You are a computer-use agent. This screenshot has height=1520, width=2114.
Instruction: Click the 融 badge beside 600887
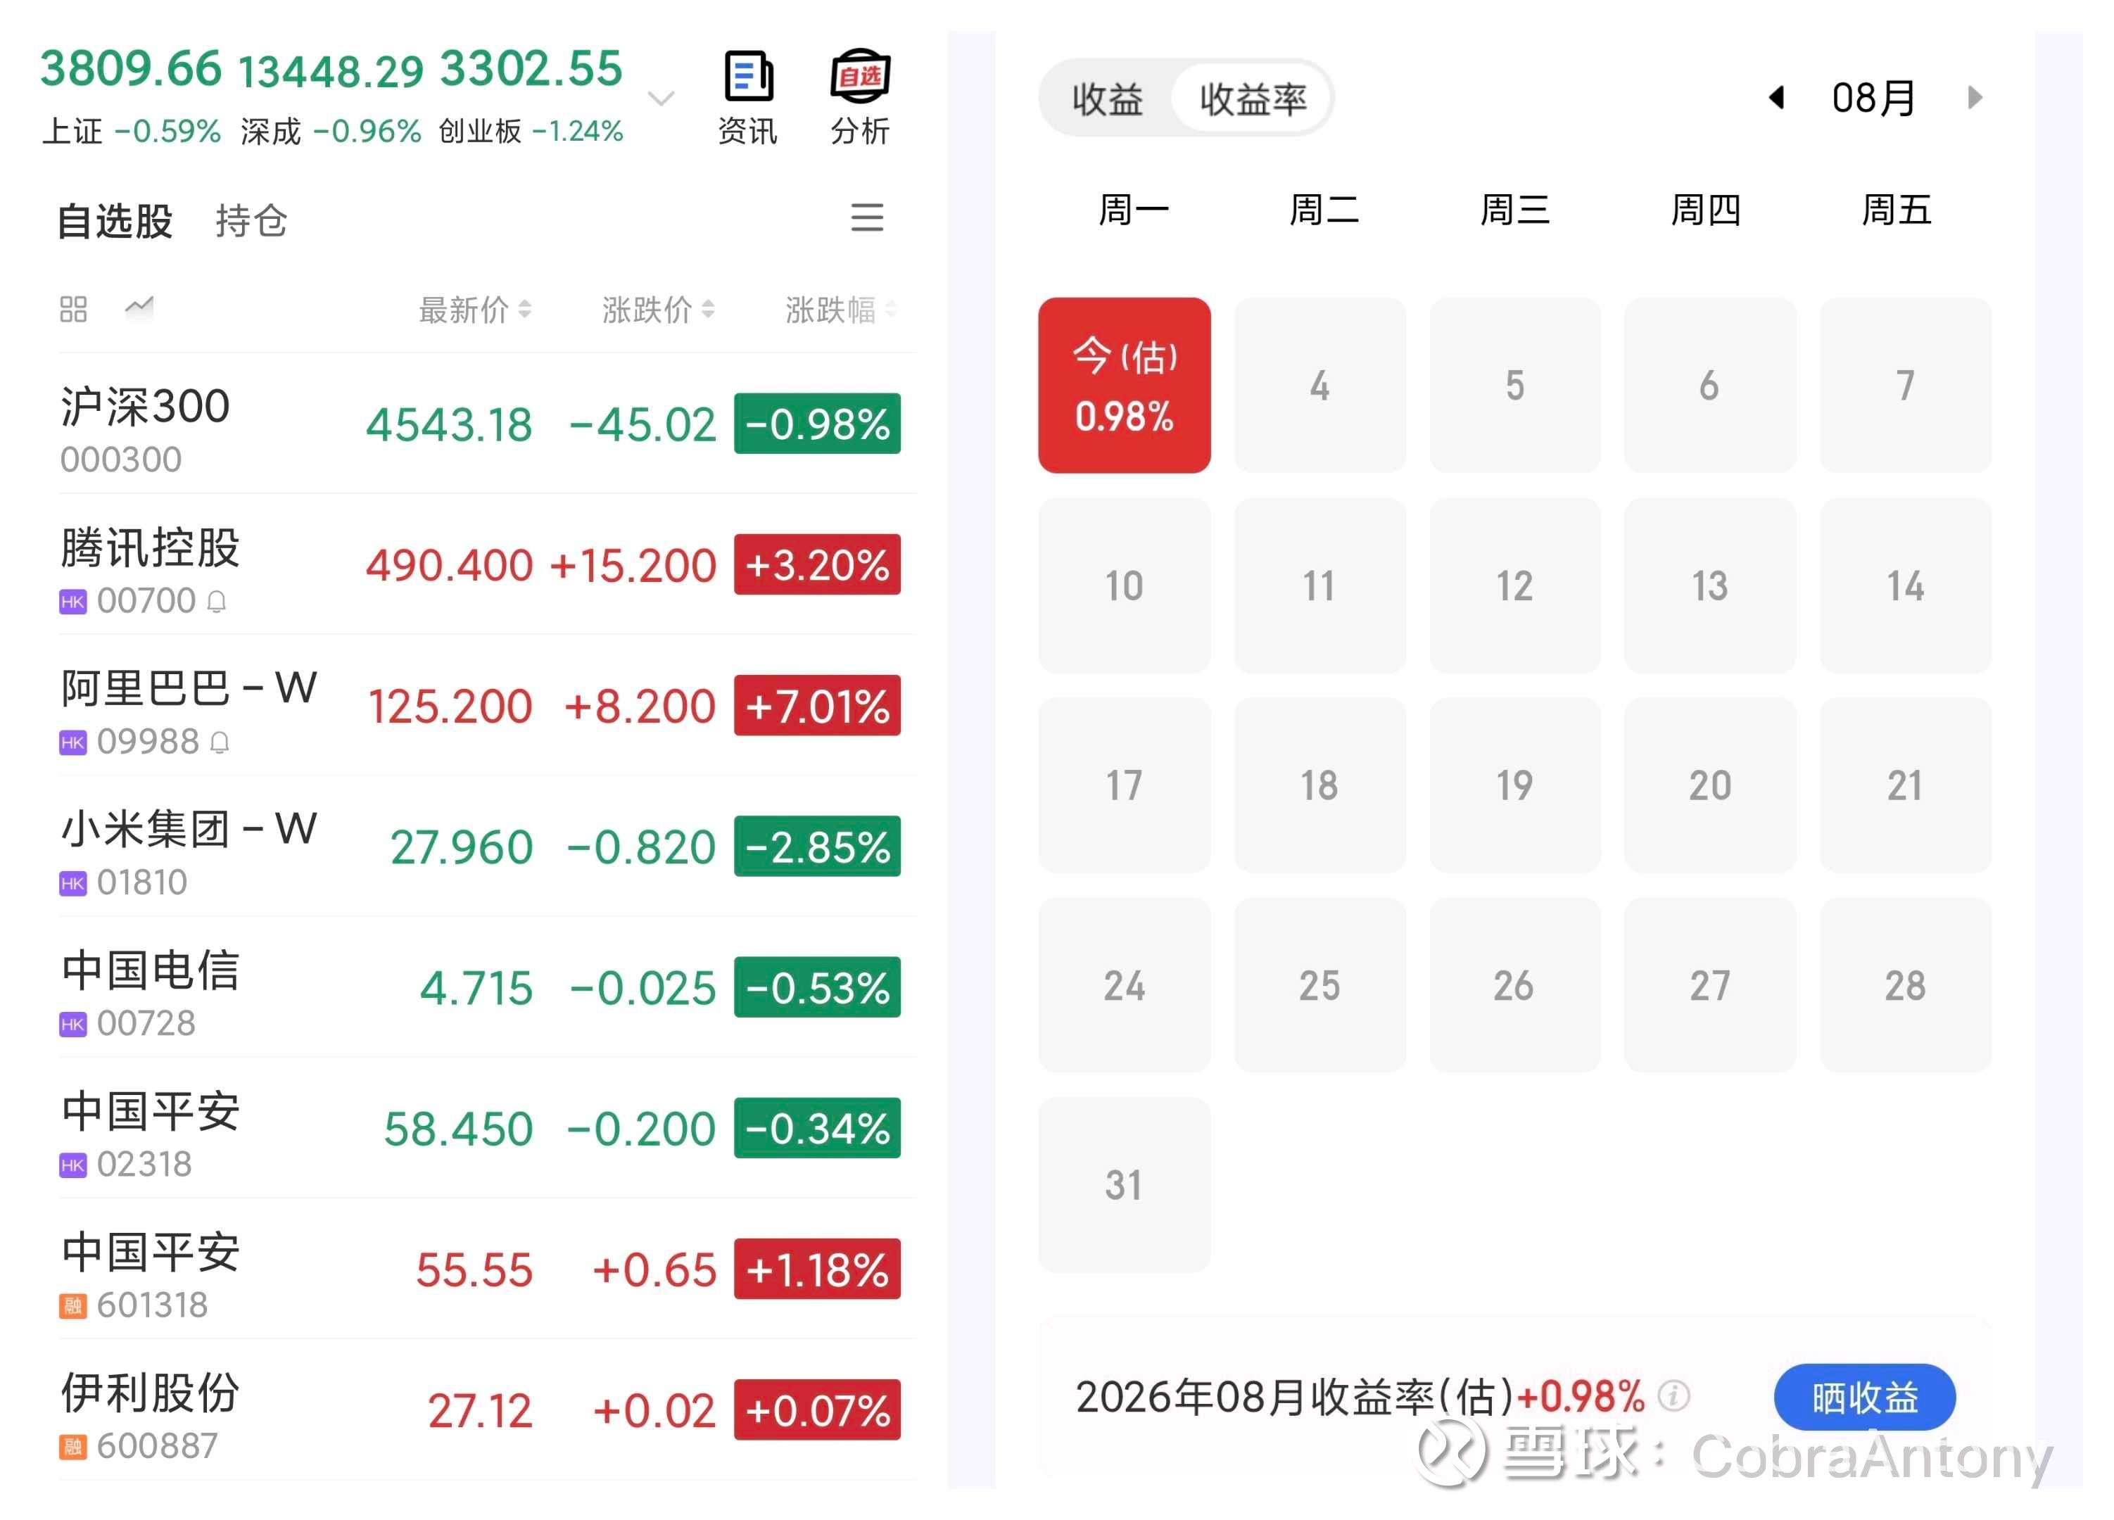[72, 1446]
